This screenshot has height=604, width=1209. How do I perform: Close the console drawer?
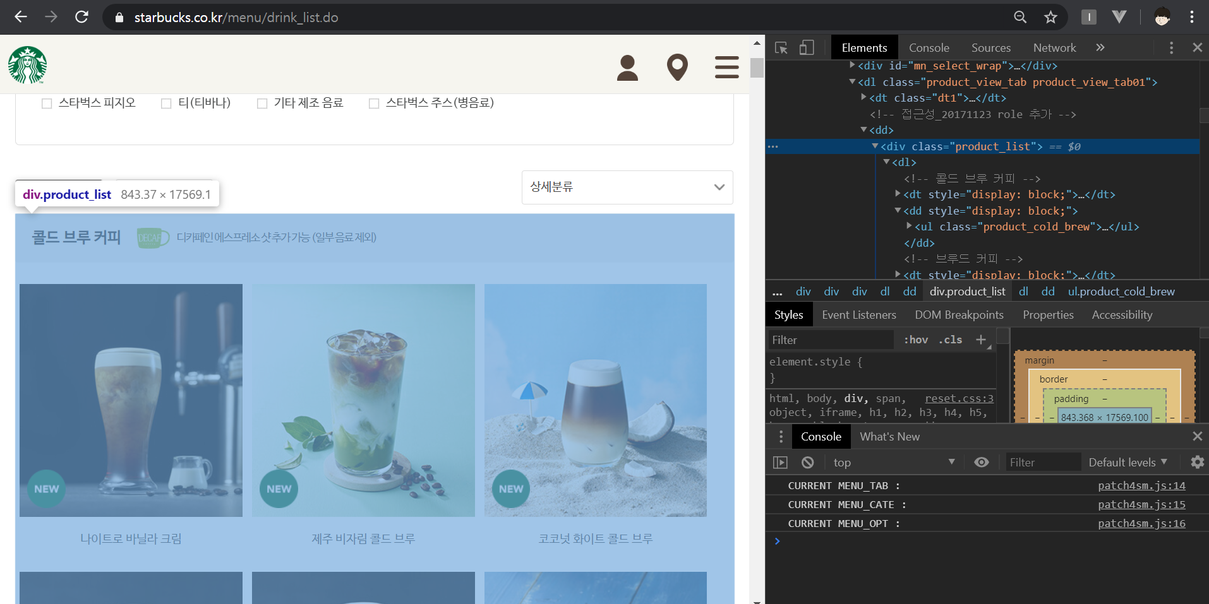[1197, 436]
